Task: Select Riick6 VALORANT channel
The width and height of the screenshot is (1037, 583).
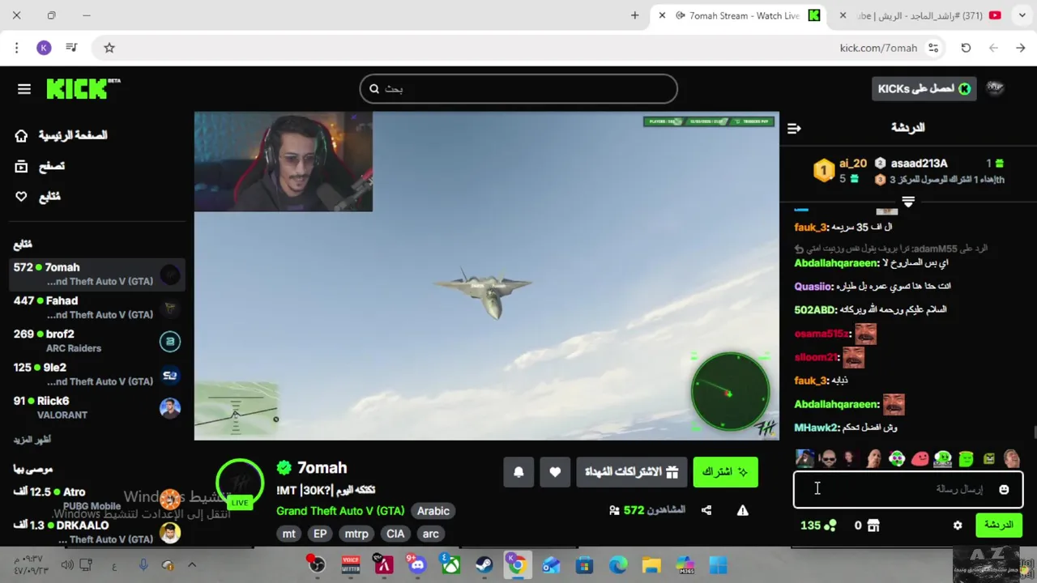Action: coord(97,406)
